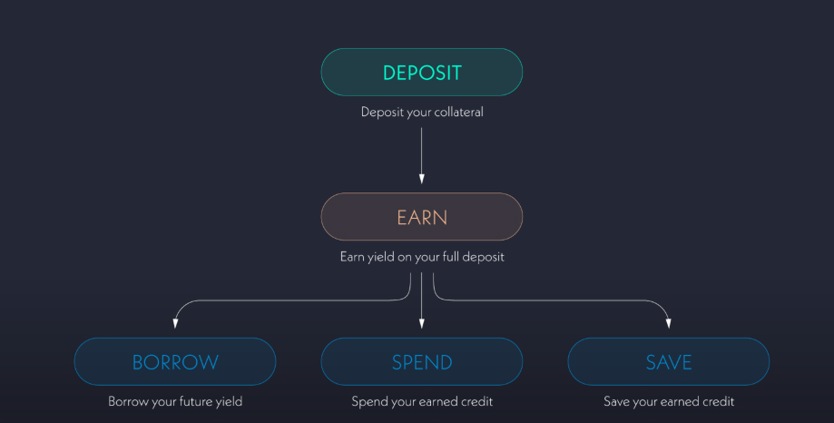Image resolution: width=834 pixels, height=423 pixels.
Task: Click the arrowhead pointing down at SAVE
Action: [670, 322]
